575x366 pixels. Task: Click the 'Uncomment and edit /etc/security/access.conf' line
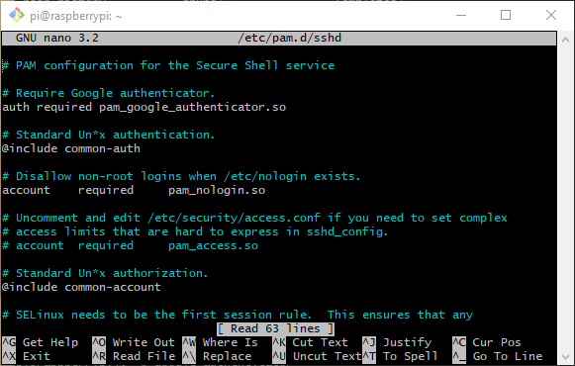[x=255, y=218]
